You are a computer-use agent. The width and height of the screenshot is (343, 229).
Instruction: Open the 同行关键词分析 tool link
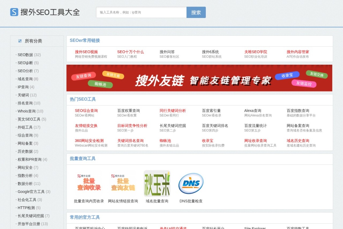tap(173, 110)
